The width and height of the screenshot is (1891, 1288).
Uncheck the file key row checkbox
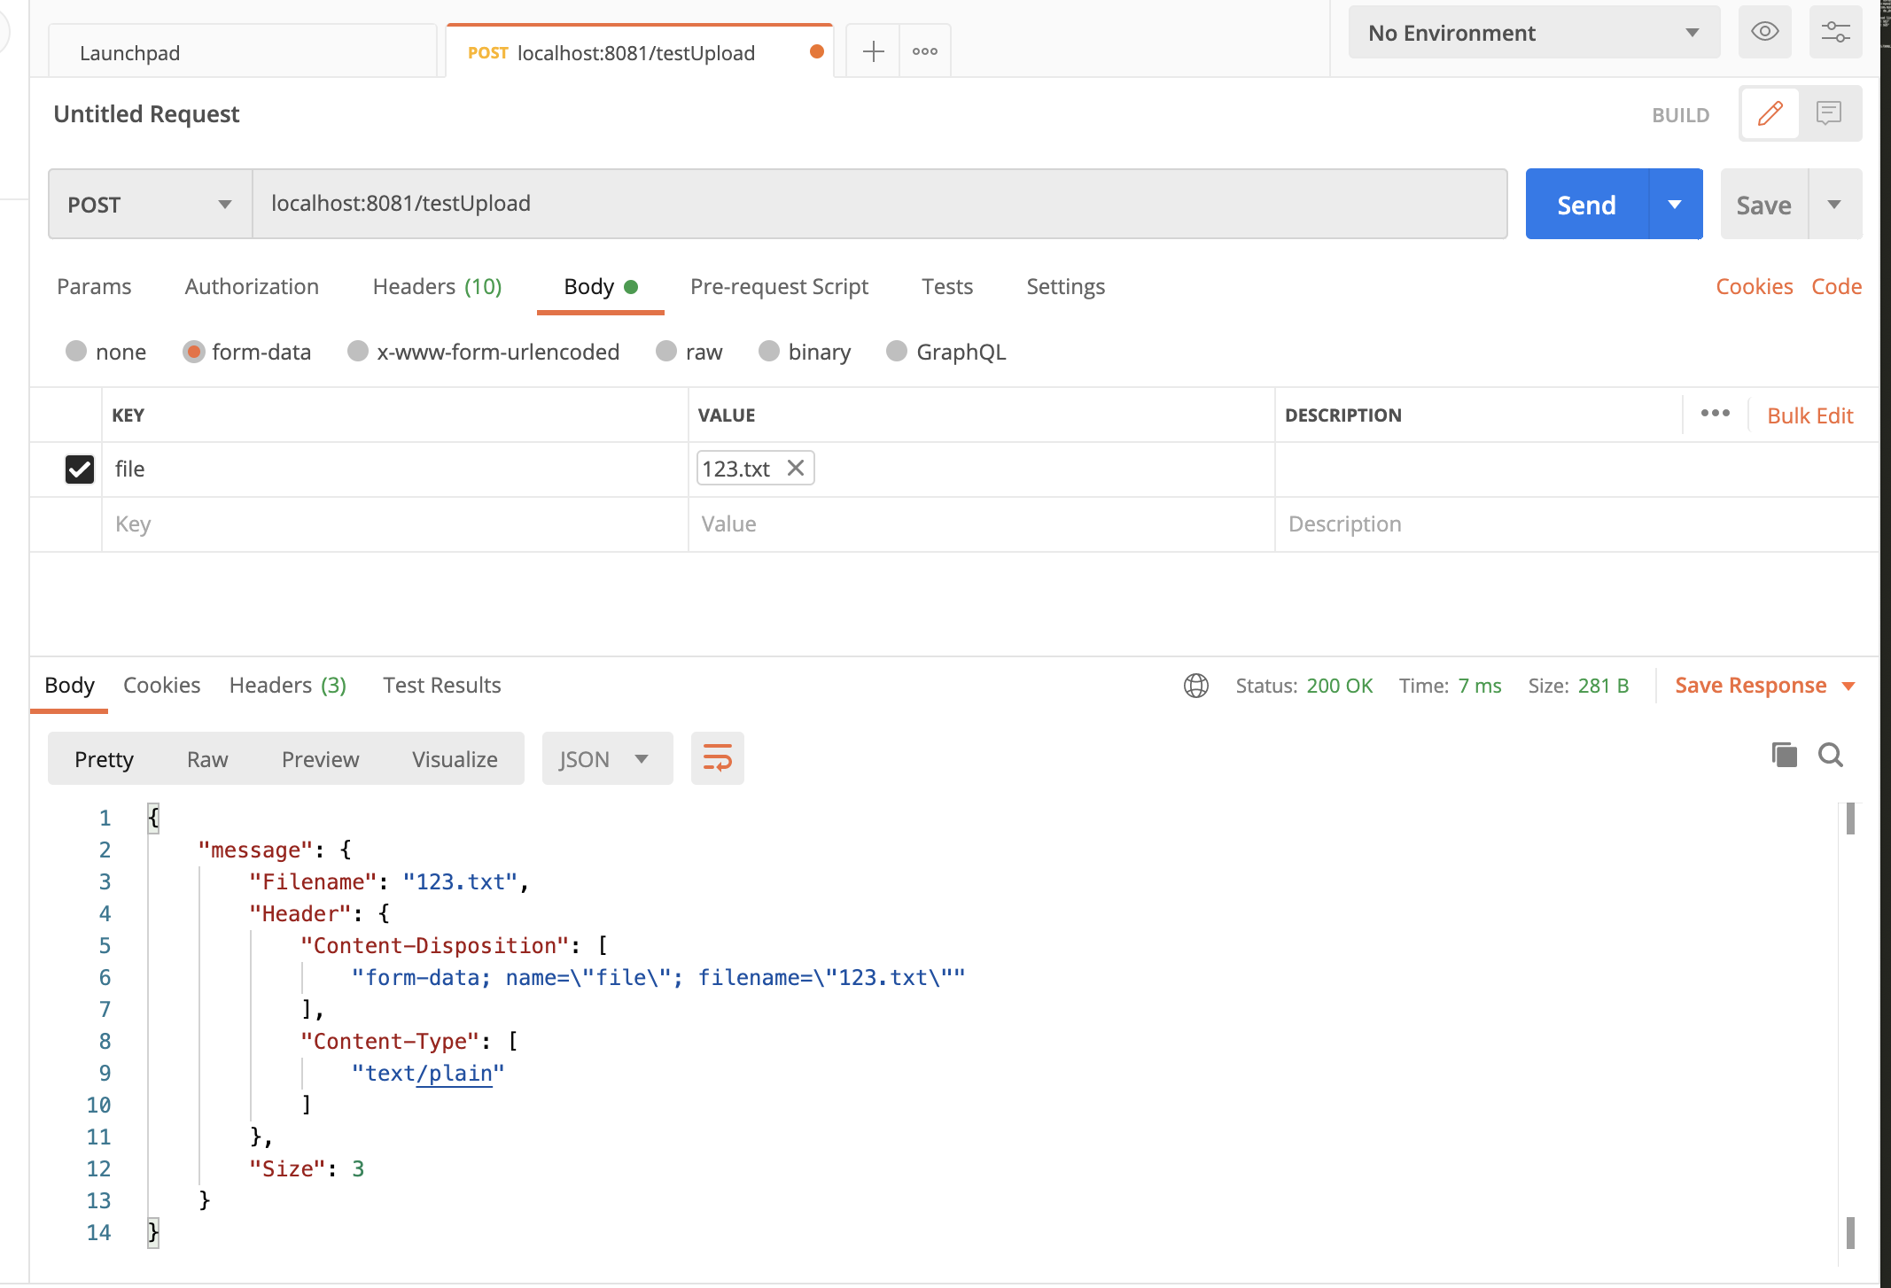(80, 469)
